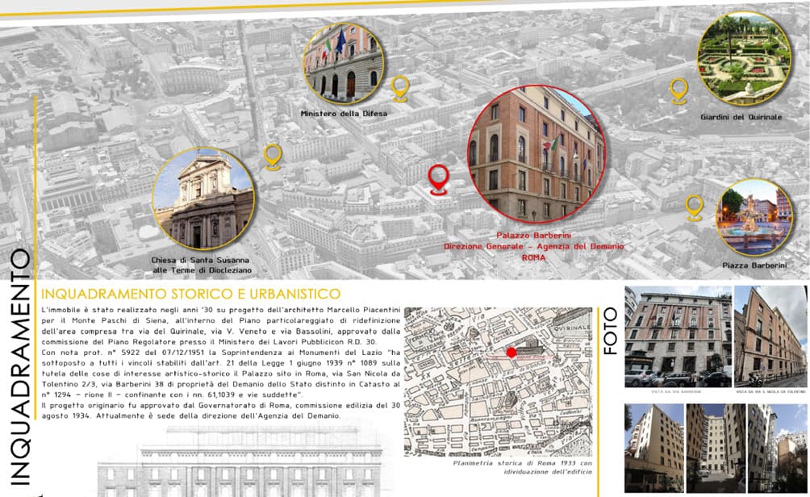Click red 'ROMA' text under Palazzo caption
810x497 pixels.
click(x=533, y=257)
